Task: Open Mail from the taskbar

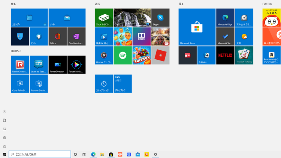Action: point(138,154)
